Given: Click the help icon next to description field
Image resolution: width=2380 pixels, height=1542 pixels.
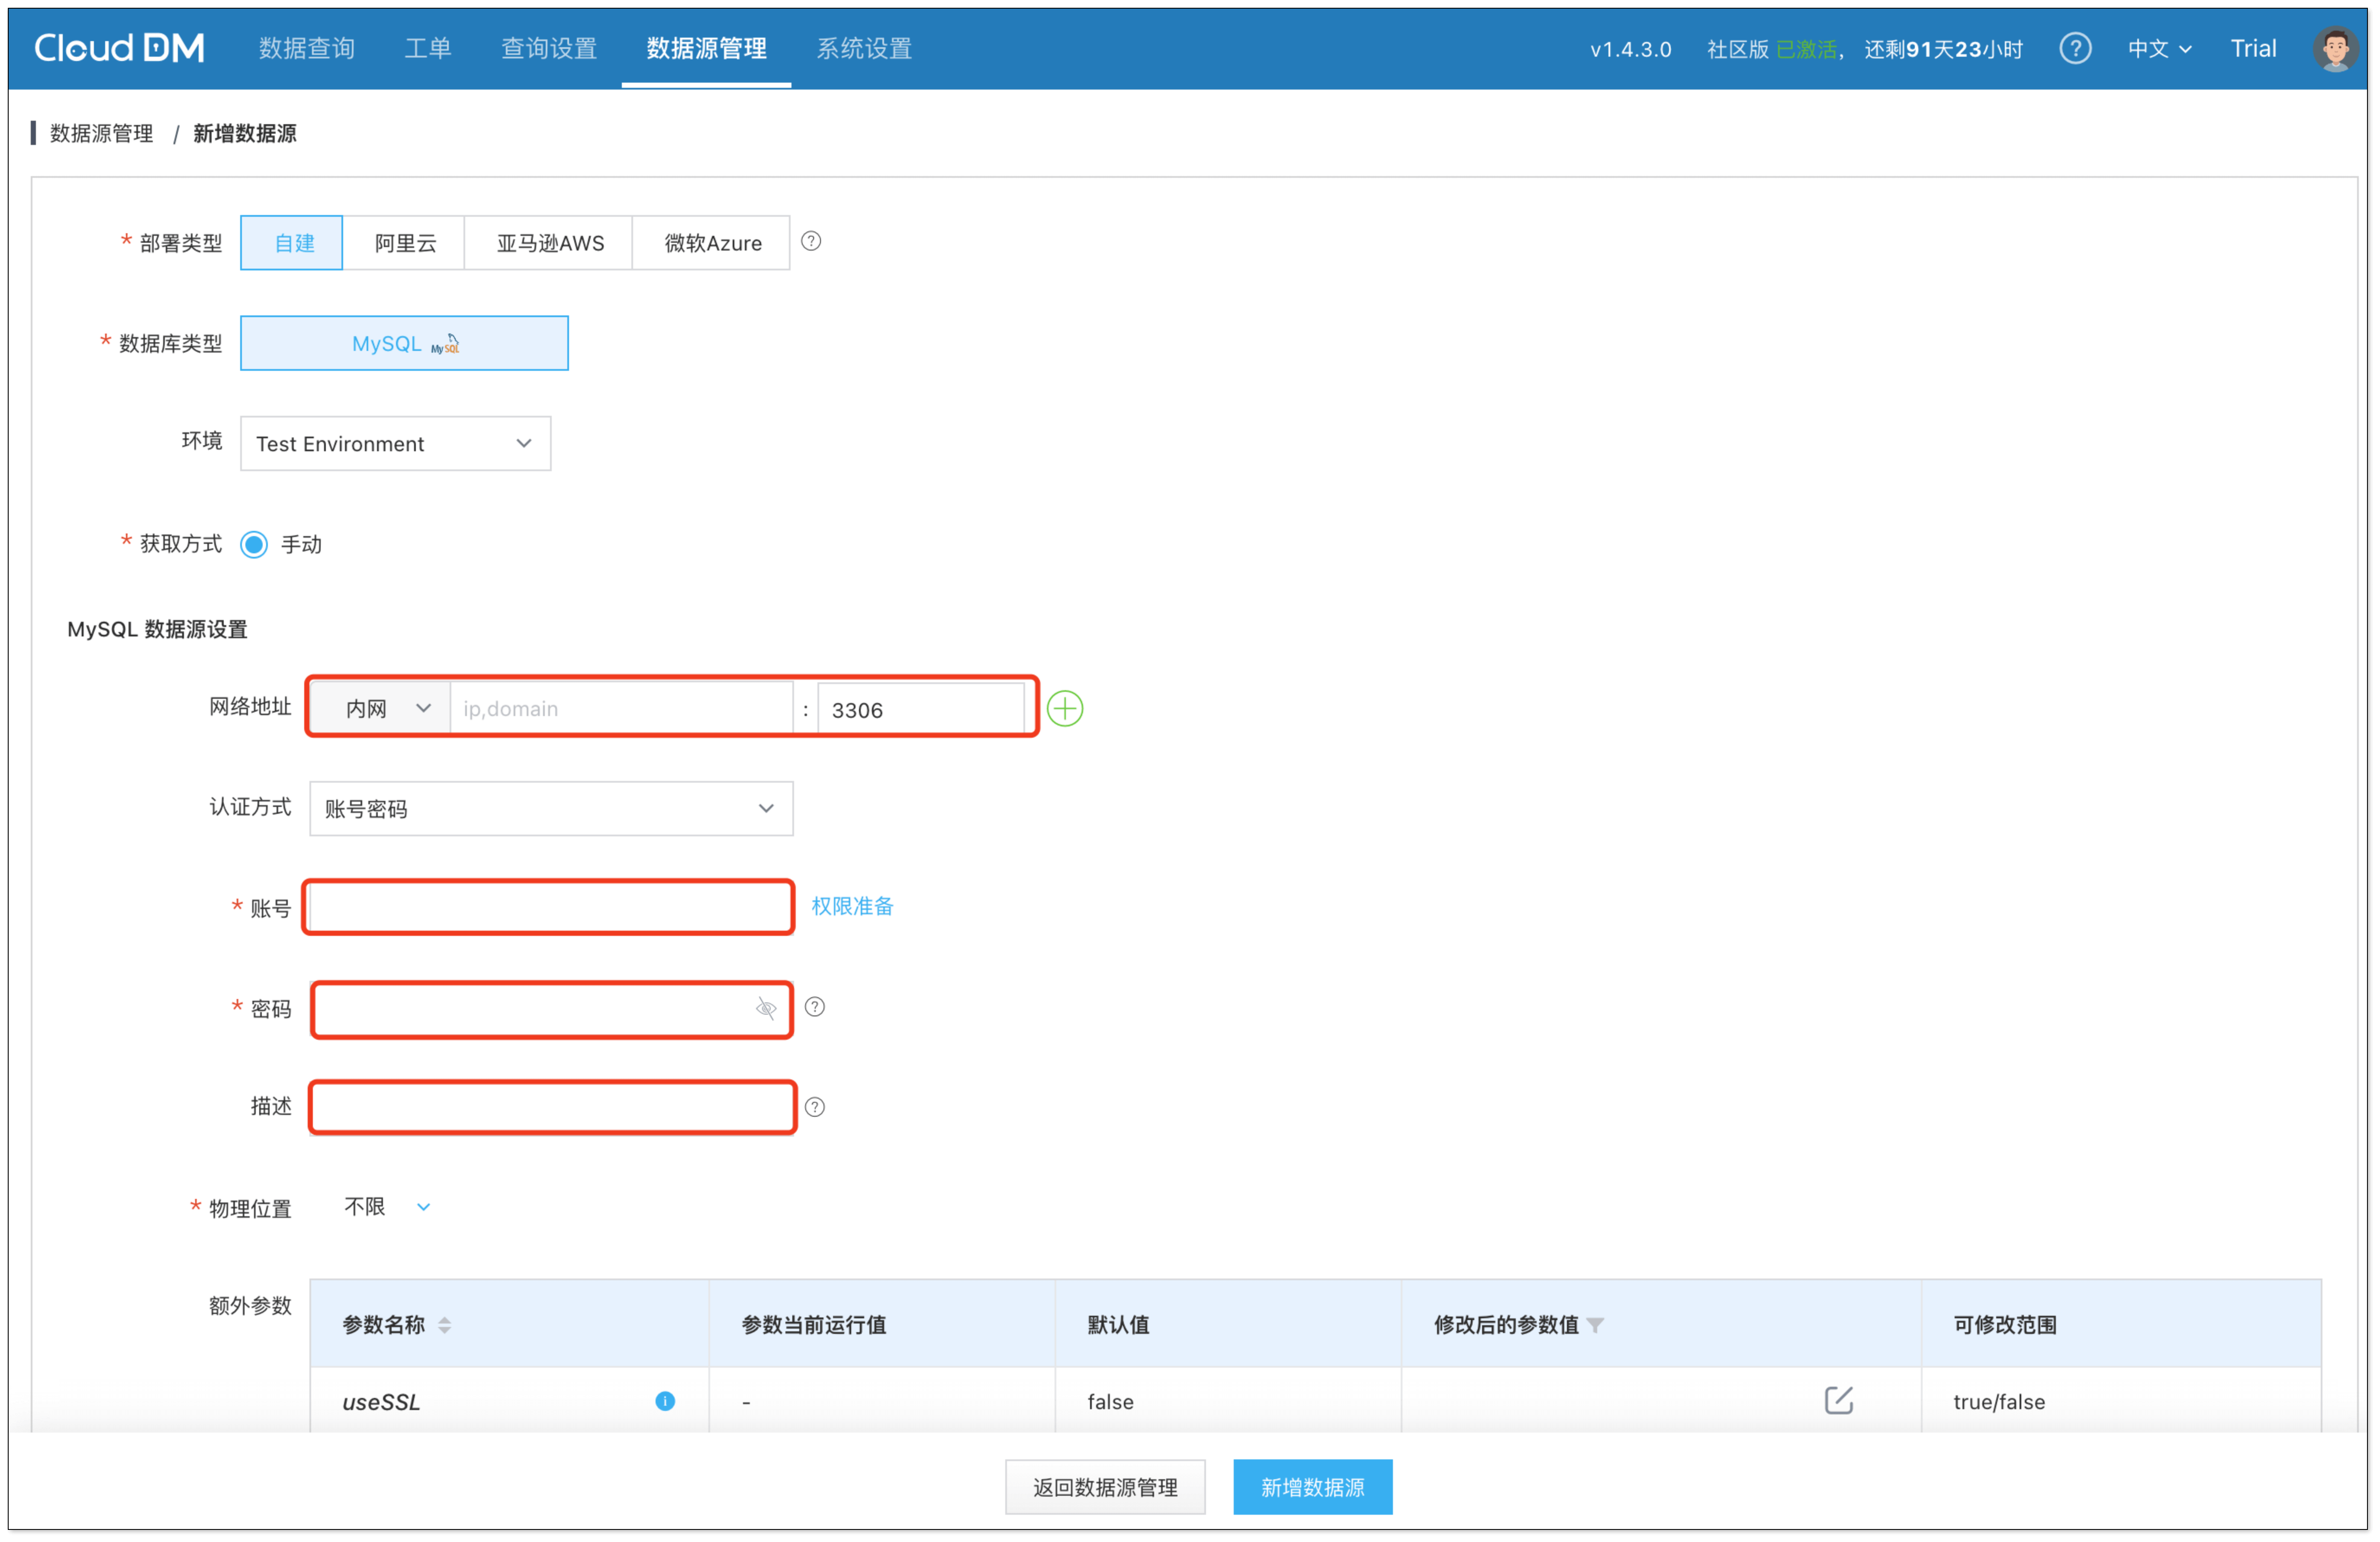Looking at the screenshot, I should tap(815, 1107).
